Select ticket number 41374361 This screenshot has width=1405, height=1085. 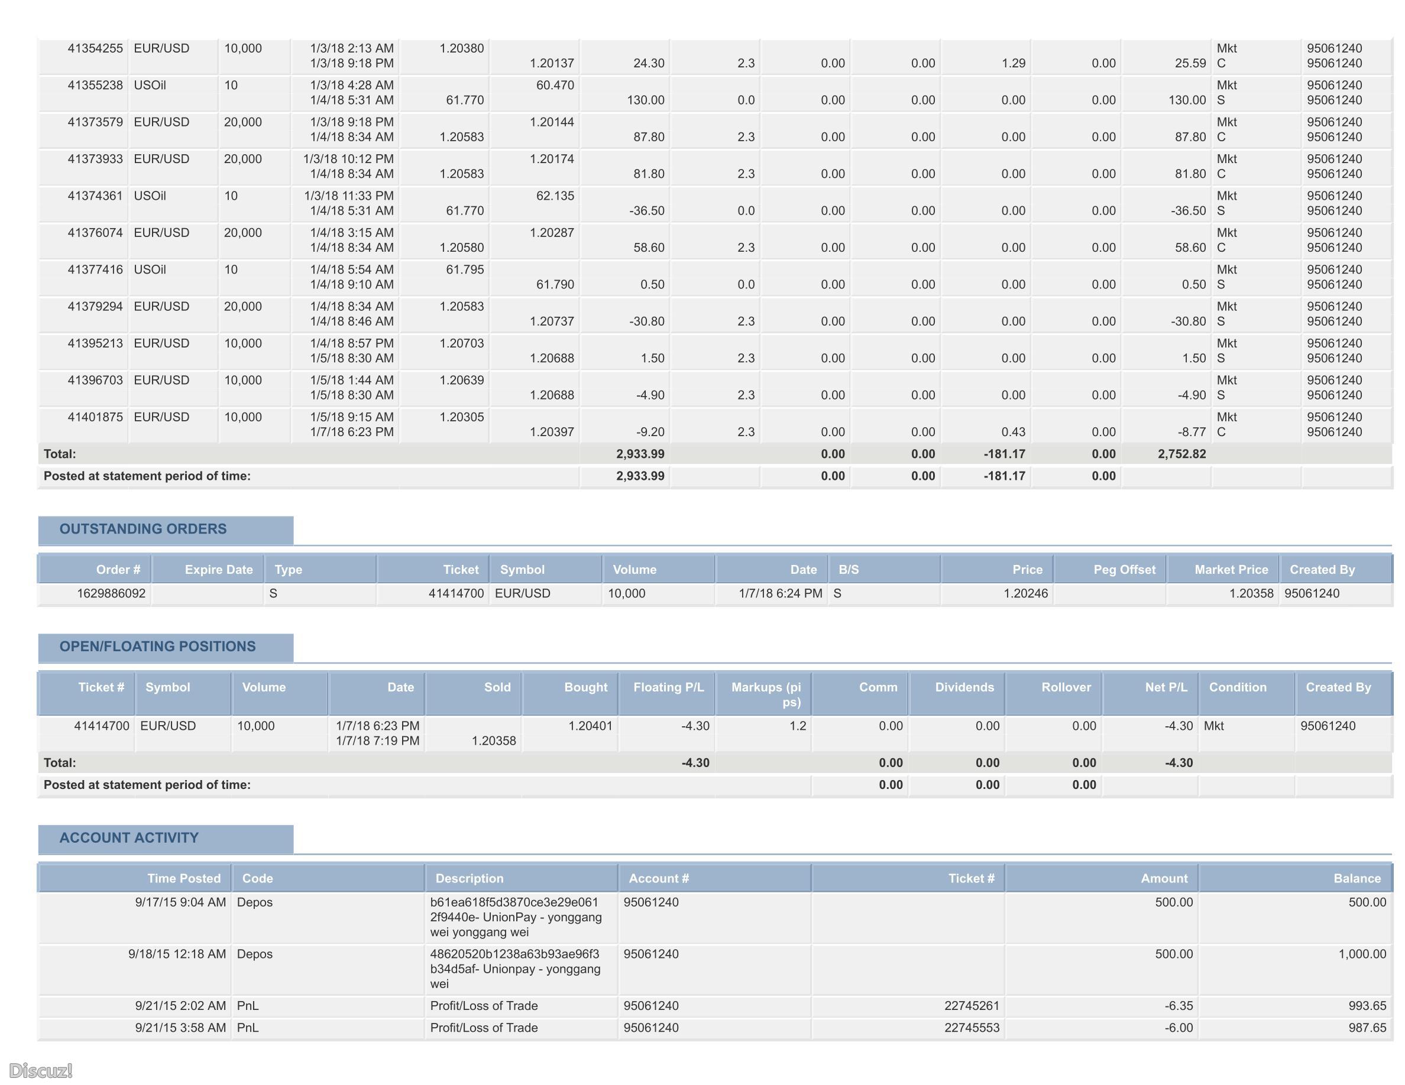coord(95,196)
